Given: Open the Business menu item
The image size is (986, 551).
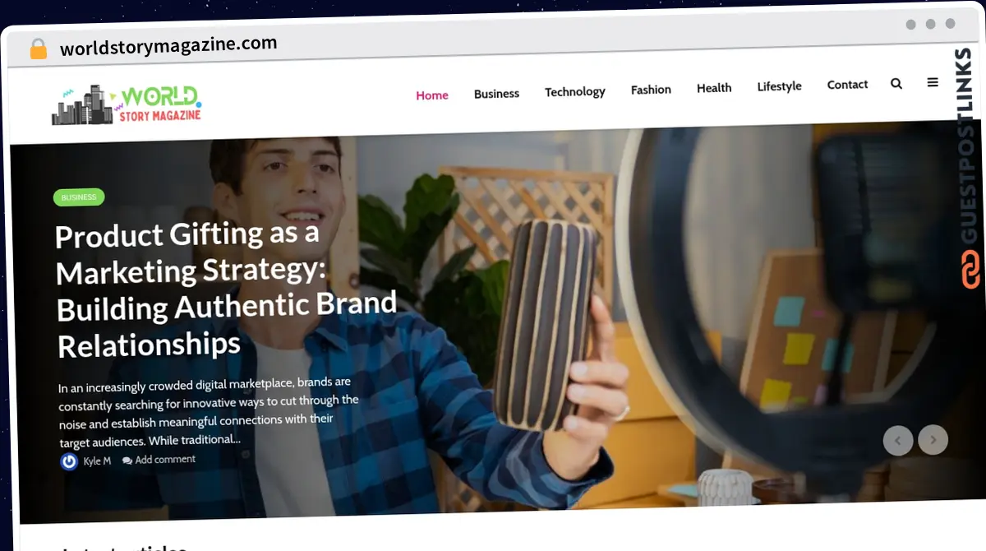Looking at the screenshot, I should pos(496,94).
